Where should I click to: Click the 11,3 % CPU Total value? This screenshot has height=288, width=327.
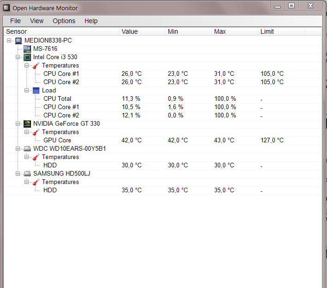131,99
